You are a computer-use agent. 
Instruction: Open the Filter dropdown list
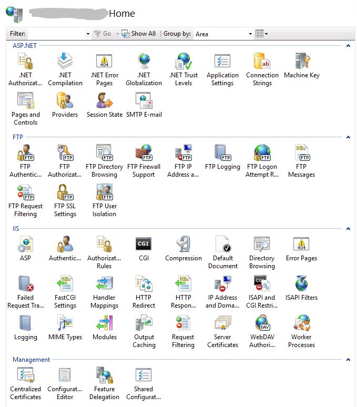[x=88, y=34]
